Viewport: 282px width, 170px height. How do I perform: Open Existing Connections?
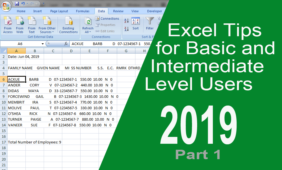tap(68, 24)
